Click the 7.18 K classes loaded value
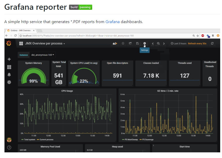This screenshot has height=158, width=222. [x=151, y=76]
